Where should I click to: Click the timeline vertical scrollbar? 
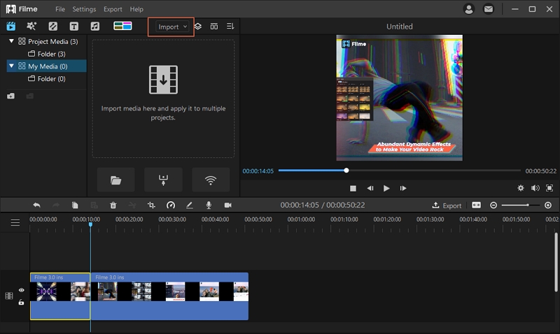[556, 262]
